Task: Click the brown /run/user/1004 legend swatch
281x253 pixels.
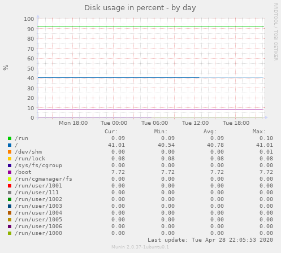Action: click(x=10, y=213)
